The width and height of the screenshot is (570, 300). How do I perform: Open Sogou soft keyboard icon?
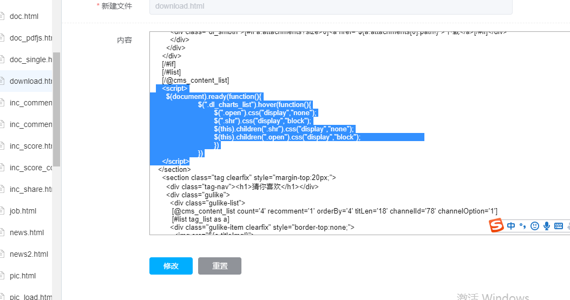click(x=559, y=226)
